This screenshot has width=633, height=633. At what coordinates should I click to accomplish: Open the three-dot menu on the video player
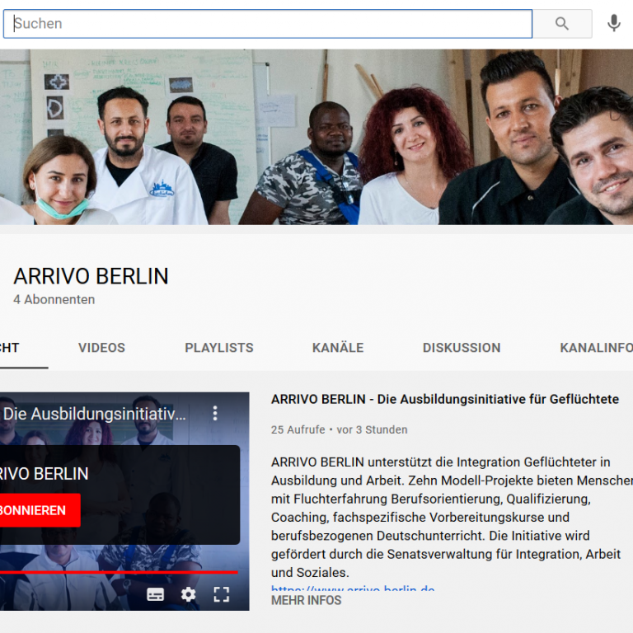215,413
